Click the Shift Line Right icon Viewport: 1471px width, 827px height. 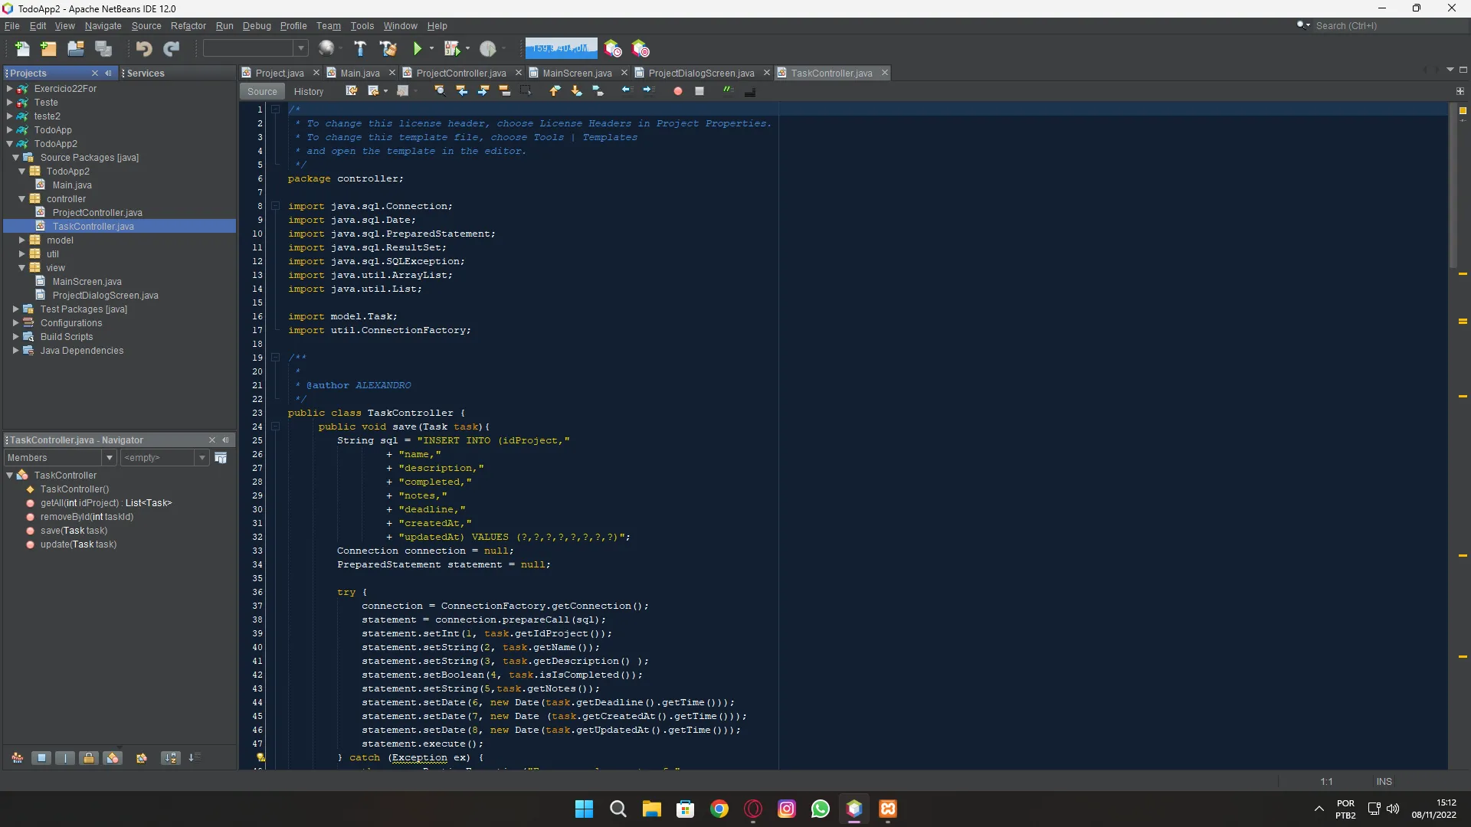coord(648,91)
